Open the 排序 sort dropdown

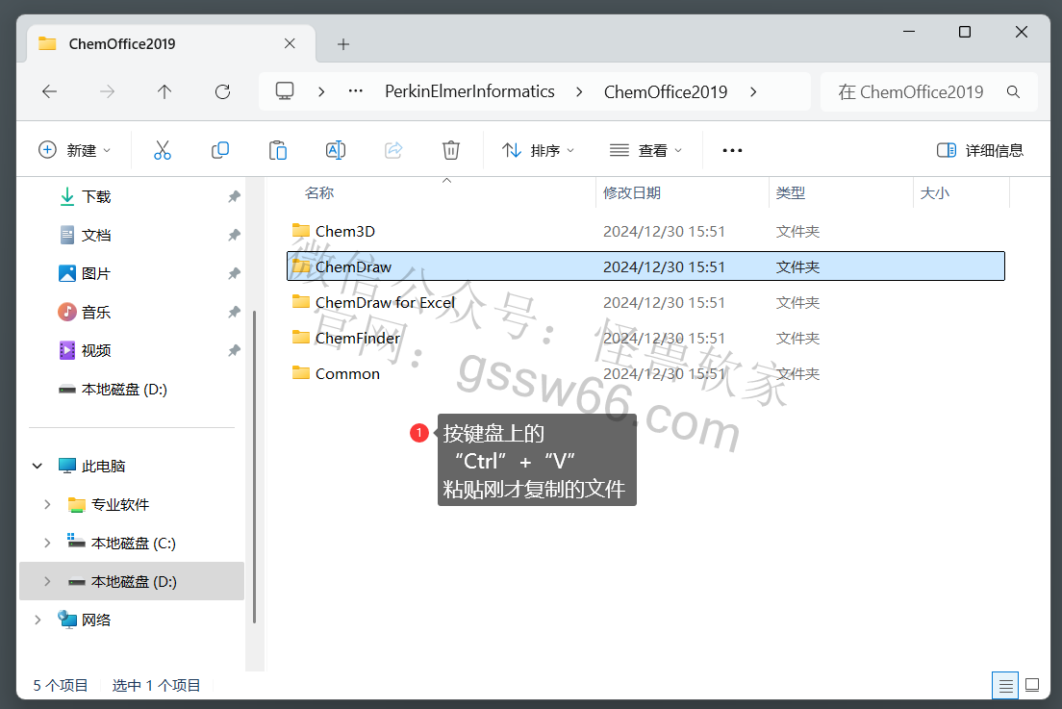[x=538, y=150]
